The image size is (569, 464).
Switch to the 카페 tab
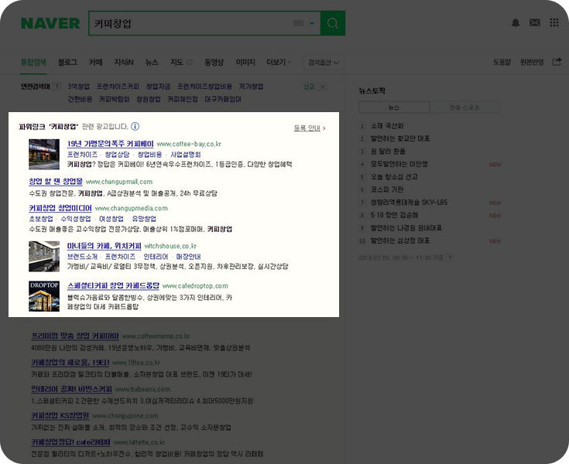(96, 63)
